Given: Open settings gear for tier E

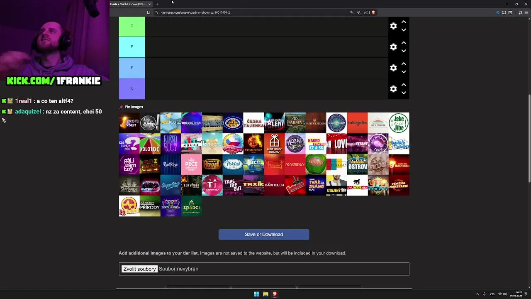Looking at the screenshot, I should click(x=393, y=47).
